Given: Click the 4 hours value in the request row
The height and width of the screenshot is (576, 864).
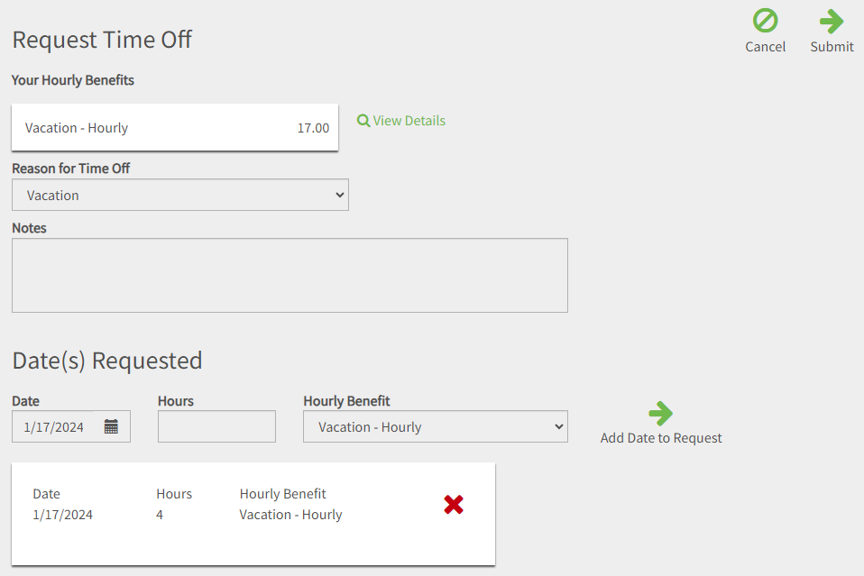Looking at the screenshot, I should tap(160, 515).
